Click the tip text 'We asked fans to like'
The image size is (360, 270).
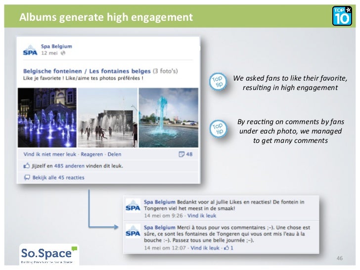290,83
